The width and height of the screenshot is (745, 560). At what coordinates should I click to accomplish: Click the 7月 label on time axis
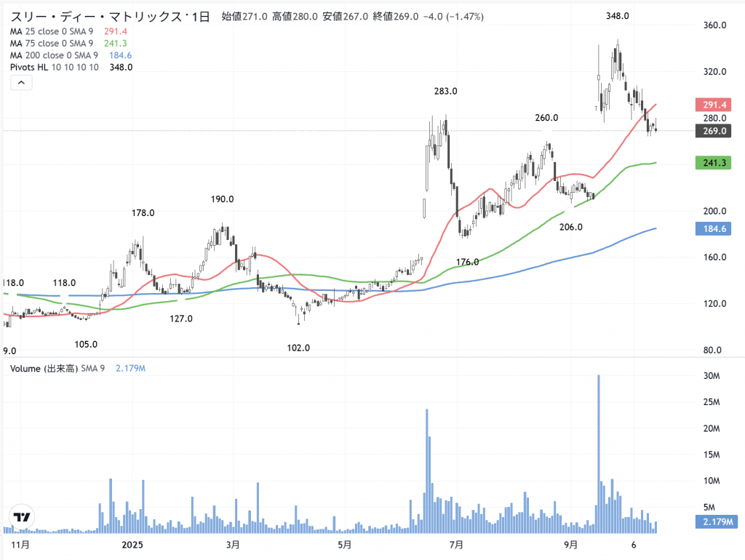point(456,544)
